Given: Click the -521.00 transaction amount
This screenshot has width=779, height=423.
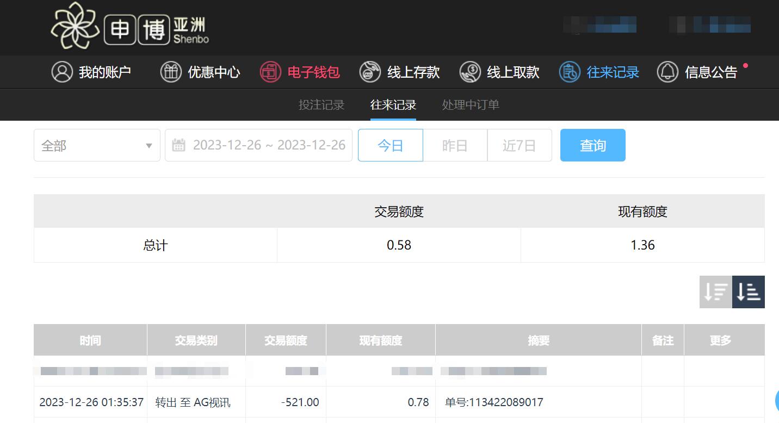Looking at the screenshot, I should point(300,402).
